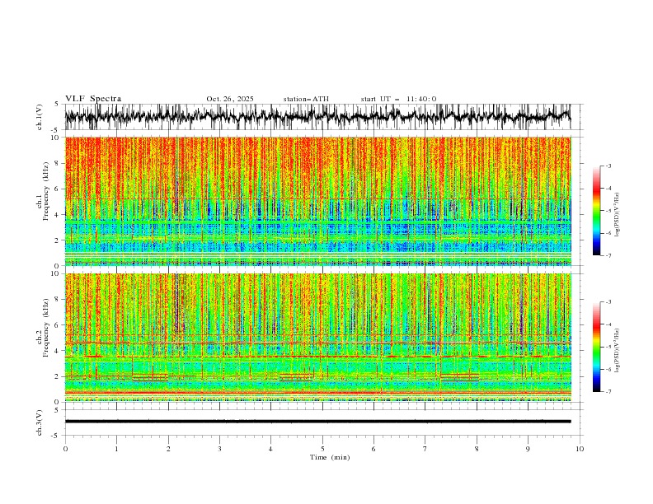
Task: Select the date "Oct. 26, 2025"
Action: coord(230,99)
